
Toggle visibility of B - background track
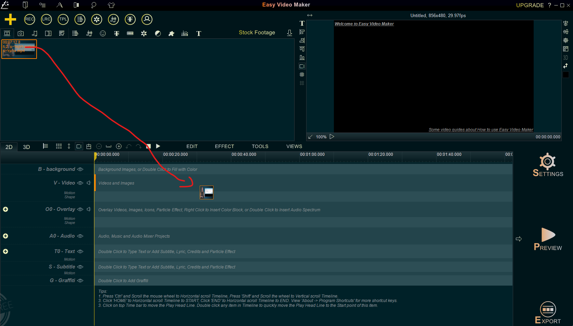[80, 169]
